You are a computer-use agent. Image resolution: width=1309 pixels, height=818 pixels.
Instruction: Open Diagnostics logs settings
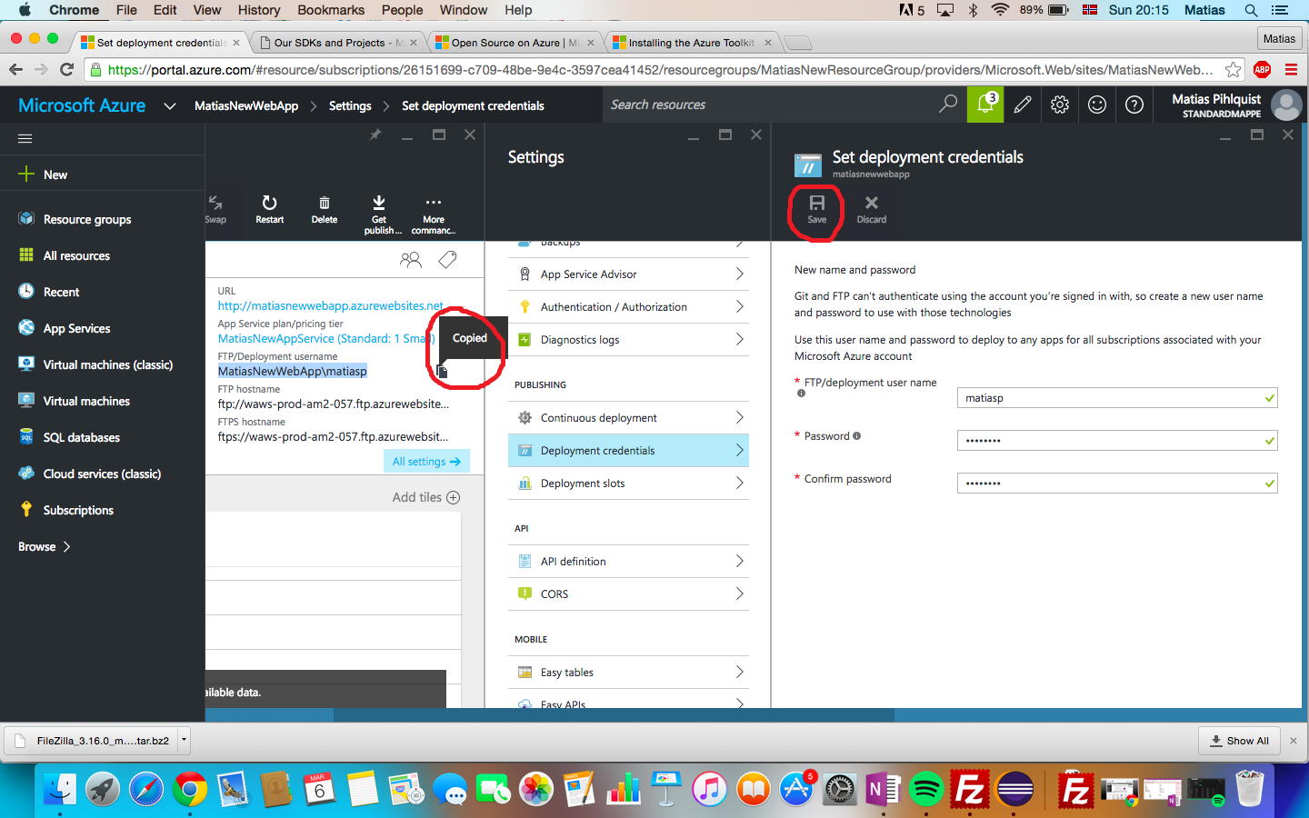coord(629,340)
